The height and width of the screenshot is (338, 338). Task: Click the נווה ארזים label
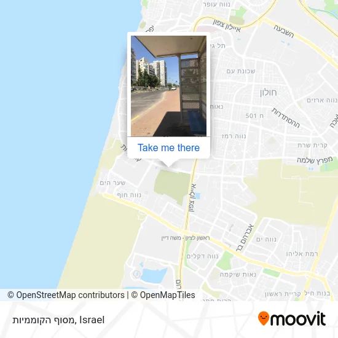point(322,100)
